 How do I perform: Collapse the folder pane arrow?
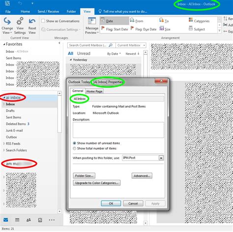(59, 43)
